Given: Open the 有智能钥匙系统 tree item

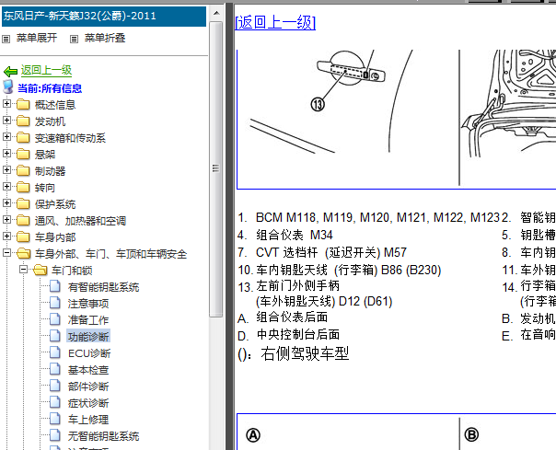Looking at the screenshot, I should tap(103, 287).
